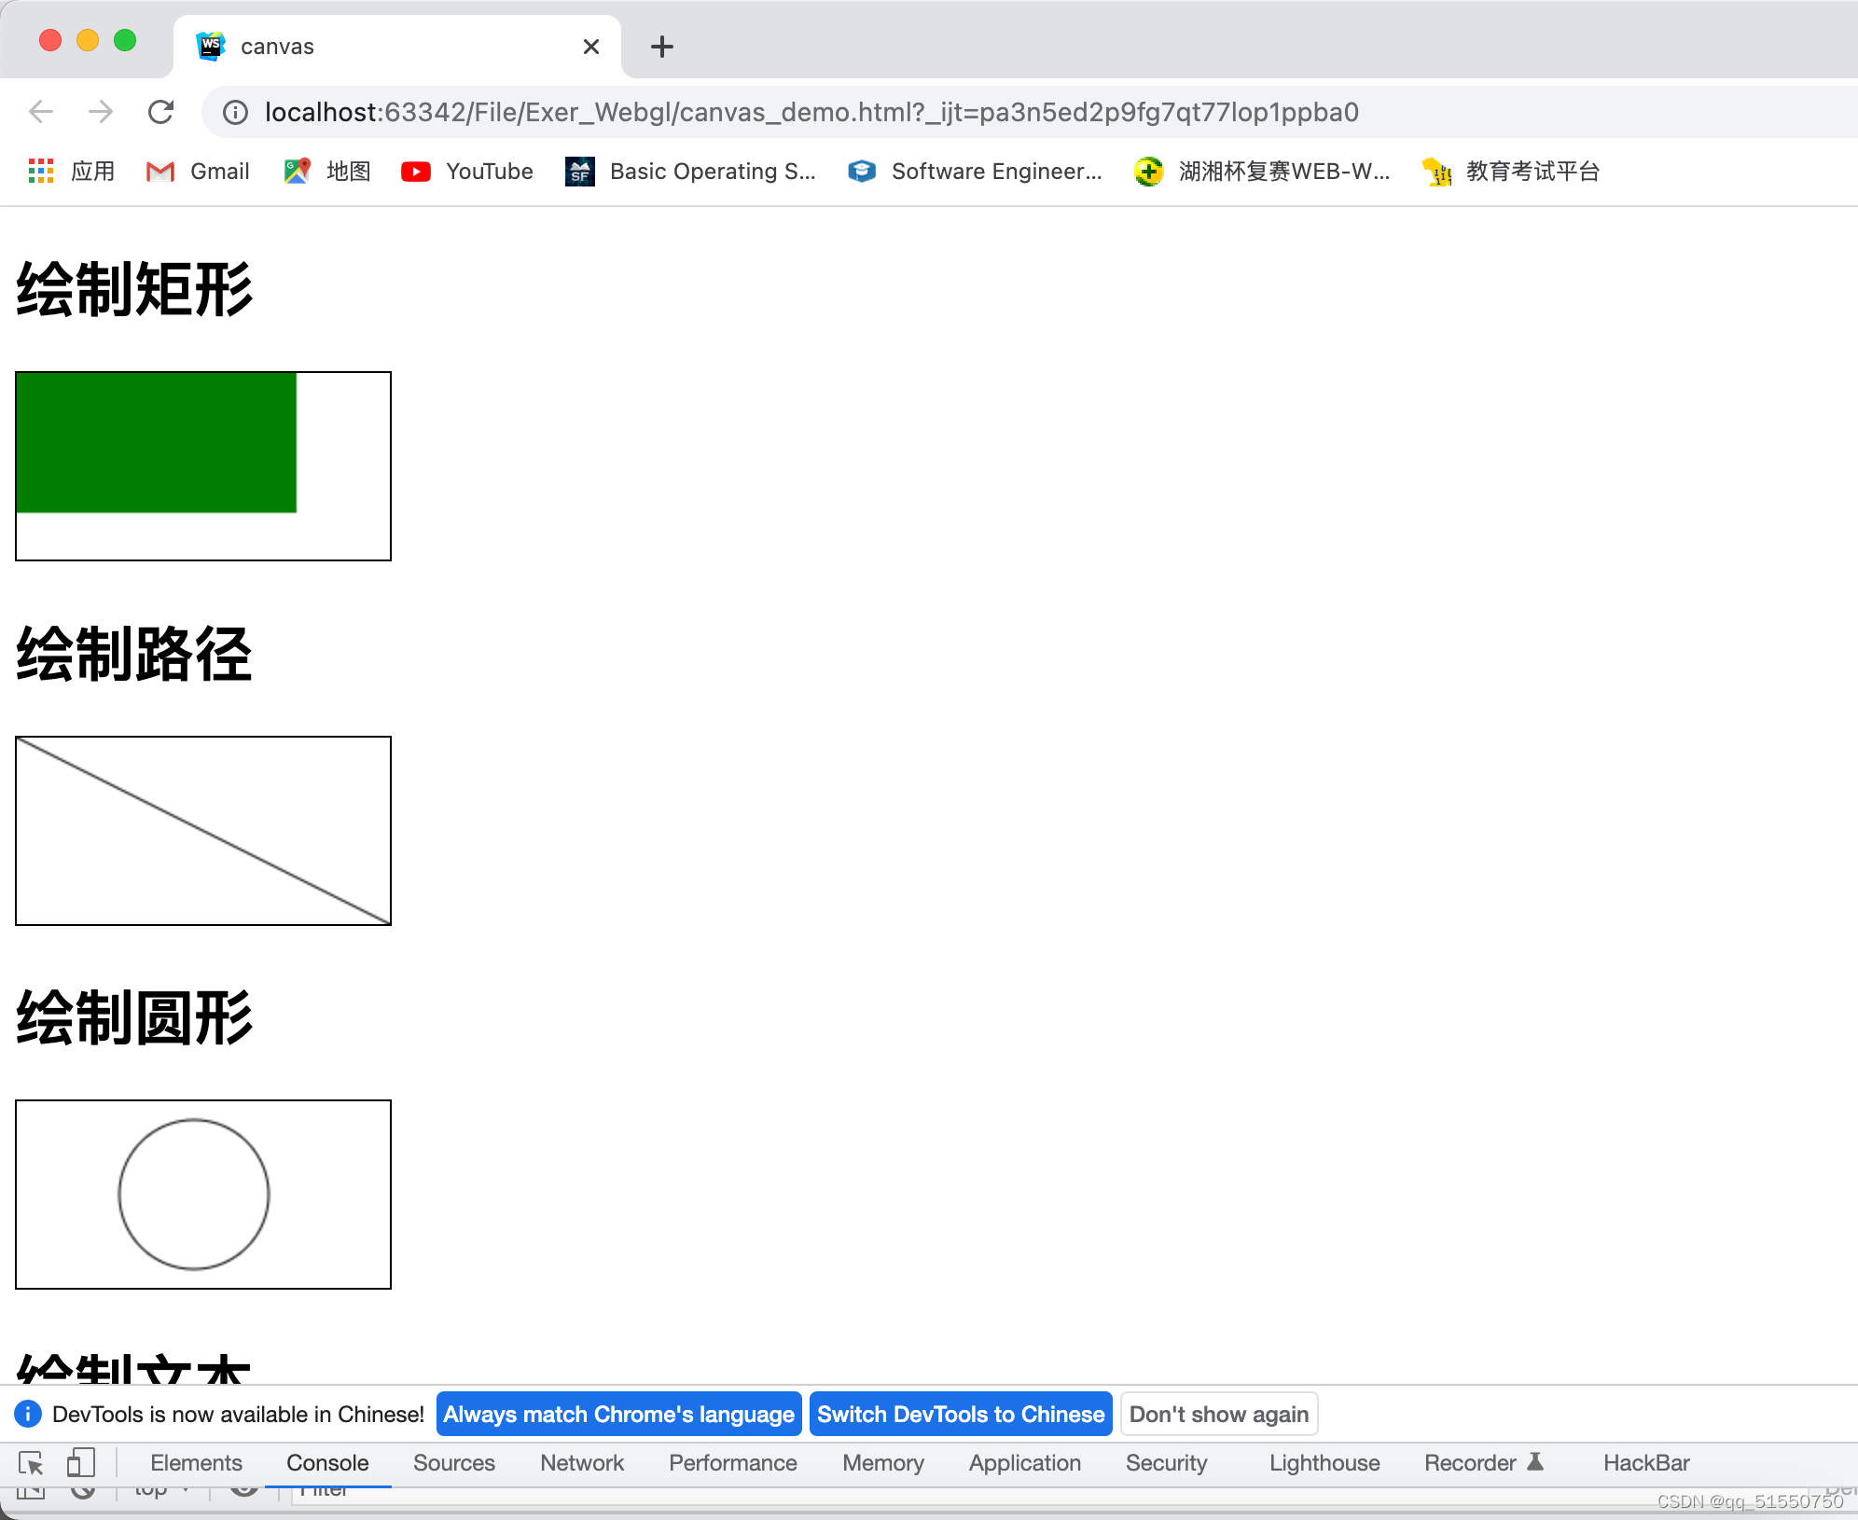This screenshot has height=1520, width=1858.
Task: Dismiss with Don't show again
Action: click(1218, 1415)
